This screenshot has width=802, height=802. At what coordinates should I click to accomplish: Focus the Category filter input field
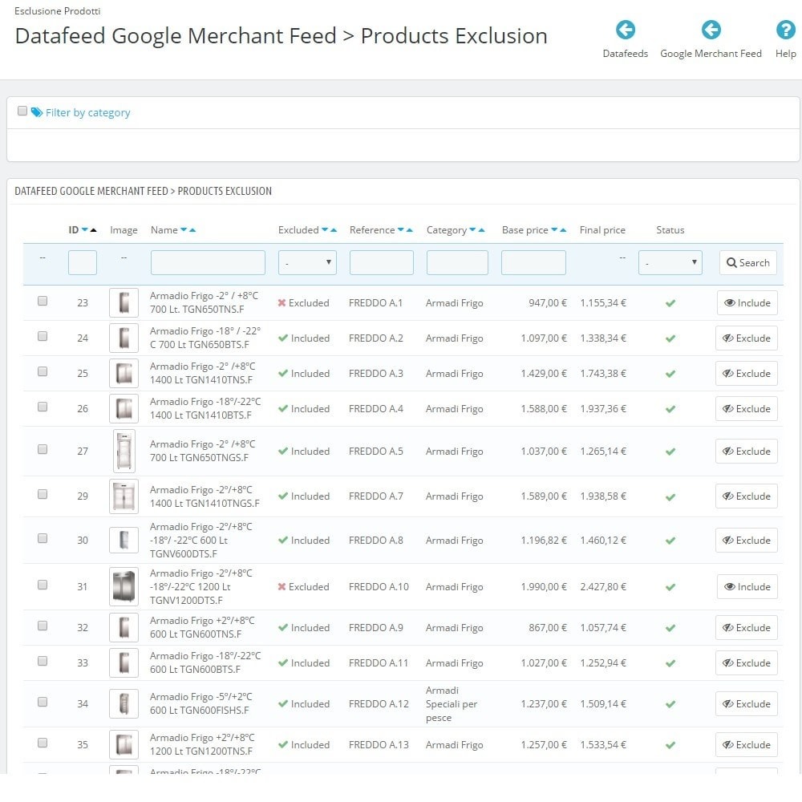(x=457, y=262)
